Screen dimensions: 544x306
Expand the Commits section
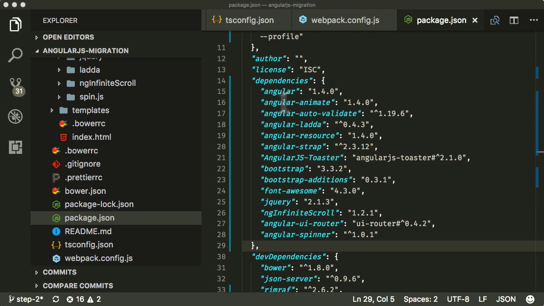click(59, 272)
